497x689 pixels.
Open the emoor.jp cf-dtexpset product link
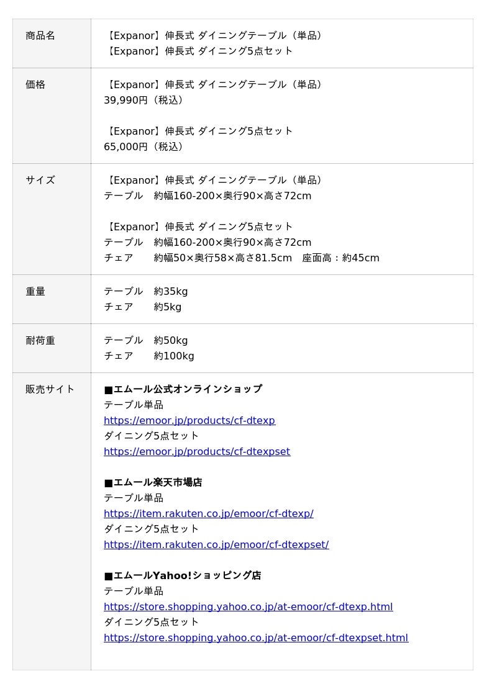[x=196, y=452]
